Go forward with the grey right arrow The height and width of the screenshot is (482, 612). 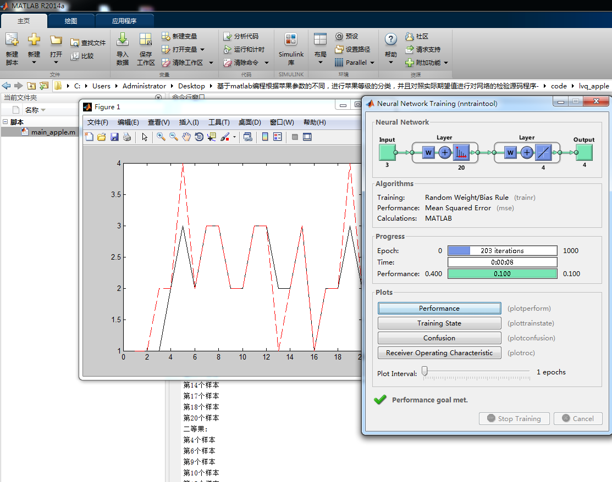(x=18, y=86)
